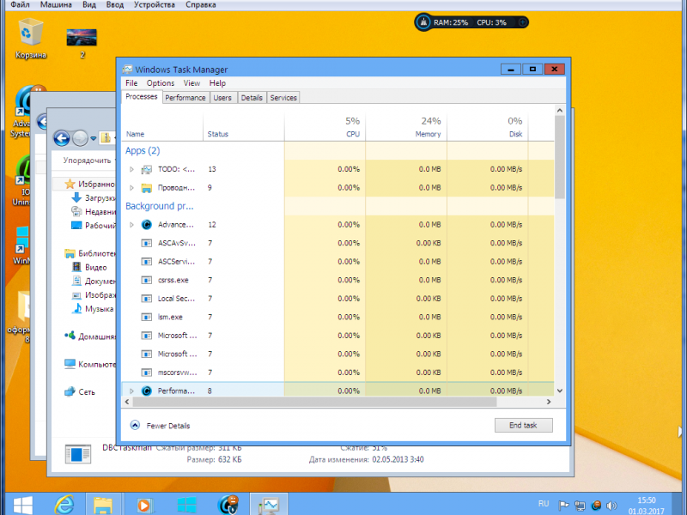Sort processes by the Name column header
The height and width of the screenshot is (515, 687).
(162, 127)
